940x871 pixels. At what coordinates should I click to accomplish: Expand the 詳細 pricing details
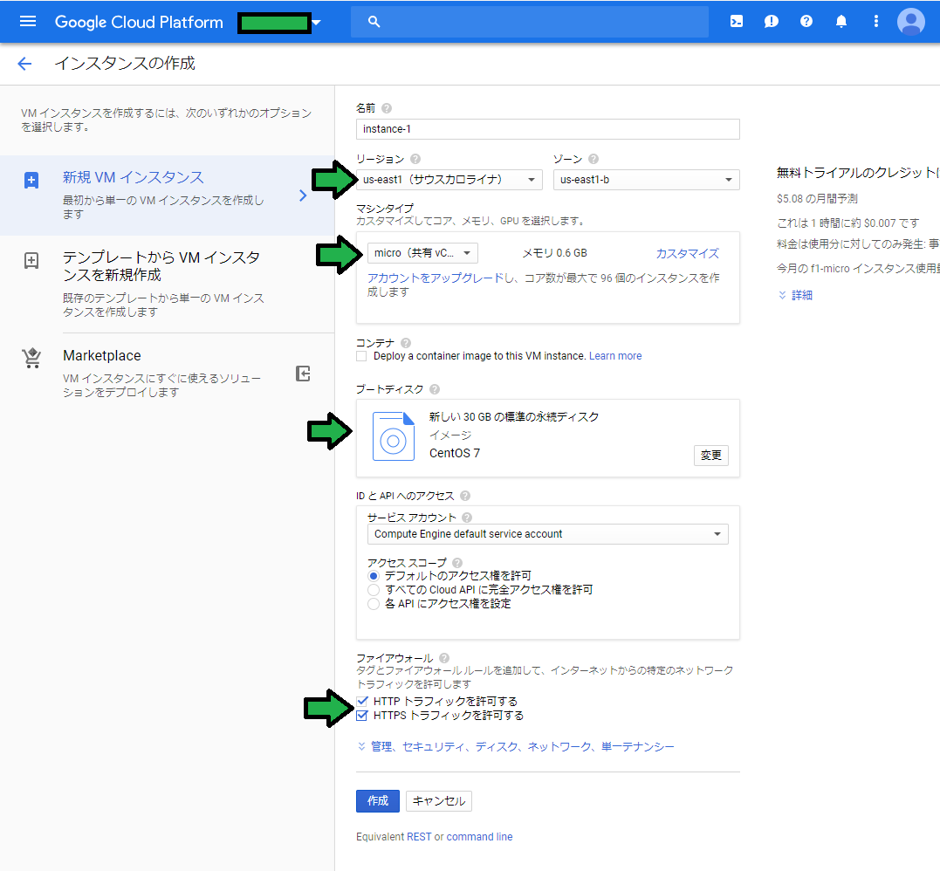(795, 295)
